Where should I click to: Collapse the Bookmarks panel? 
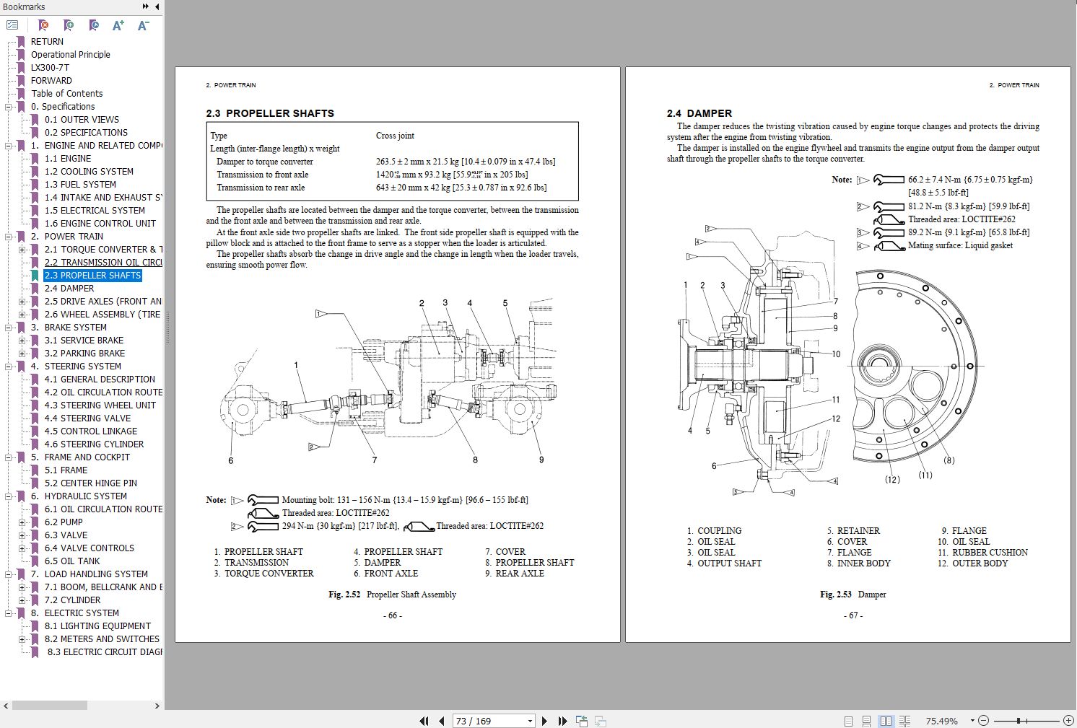pyautogui.click(x=157, y=6)
